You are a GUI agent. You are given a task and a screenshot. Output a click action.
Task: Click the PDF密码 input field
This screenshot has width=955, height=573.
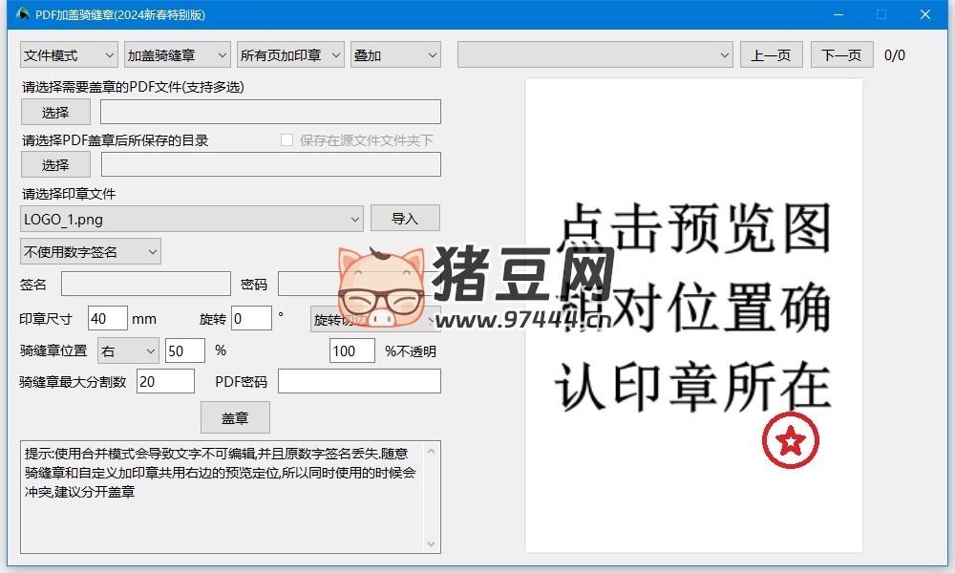[x=359, y=382]
